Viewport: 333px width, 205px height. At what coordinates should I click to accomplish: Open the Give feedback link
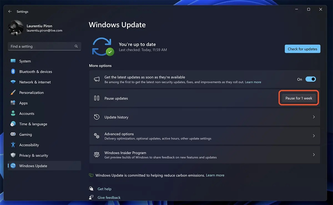109,198
